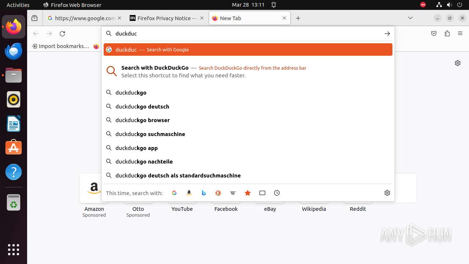
Task: Open the Firefox View button
Action: click(34, 18)
